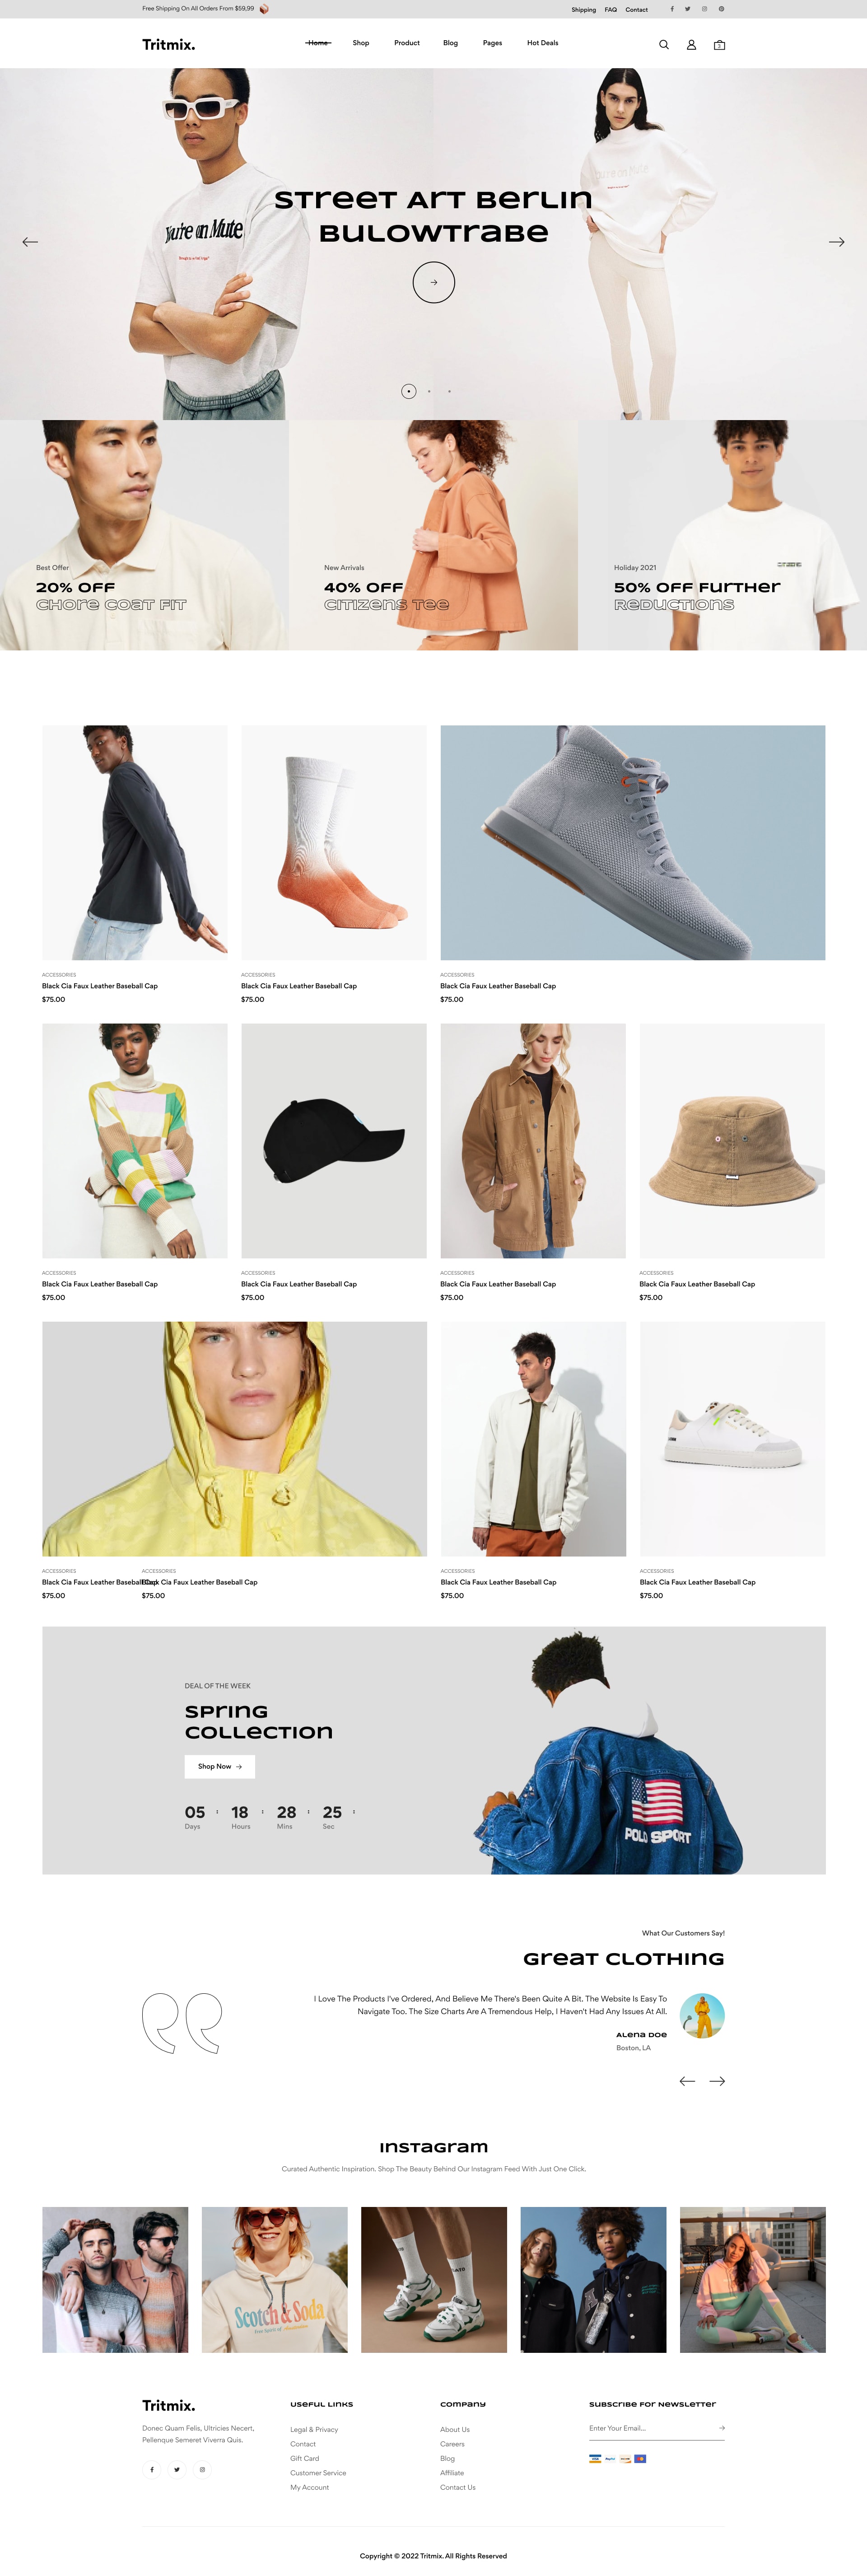867x2576 pixels.
Task: Open the Shop menu item
Action: pyautogui.click(x=361, y=43)
